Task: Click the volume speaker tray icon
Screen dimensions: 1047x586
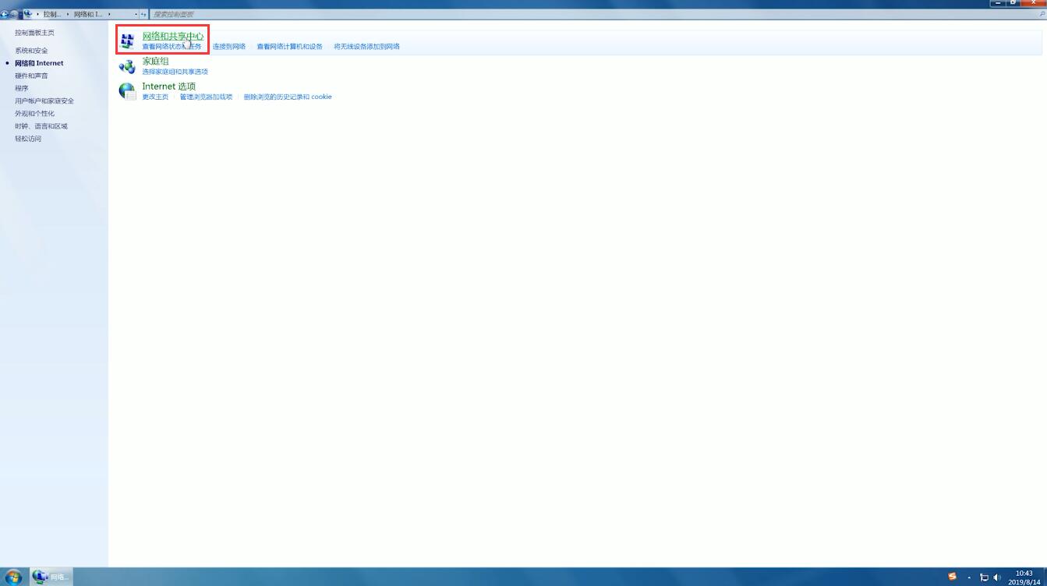Action: point(997,577)
